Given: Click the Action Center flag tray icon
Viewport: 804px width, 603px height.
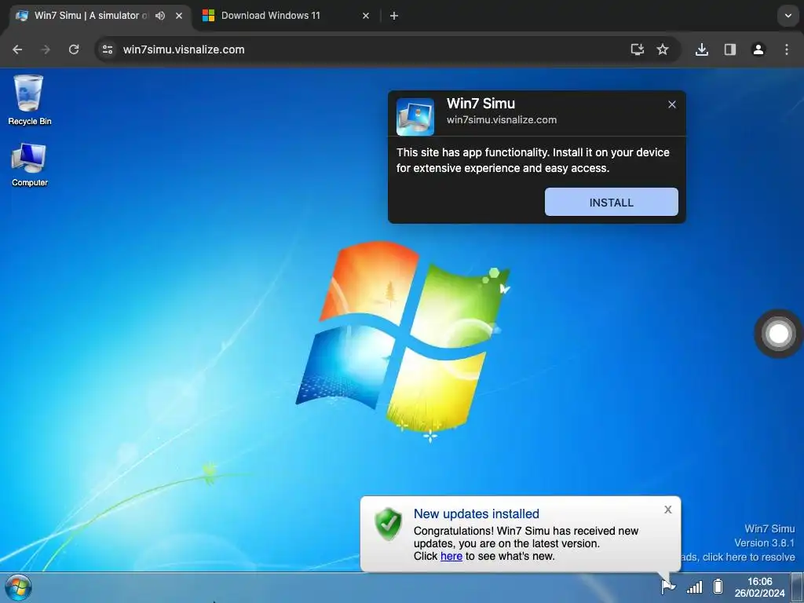Looking at the screenshot, I should point(667,586).
